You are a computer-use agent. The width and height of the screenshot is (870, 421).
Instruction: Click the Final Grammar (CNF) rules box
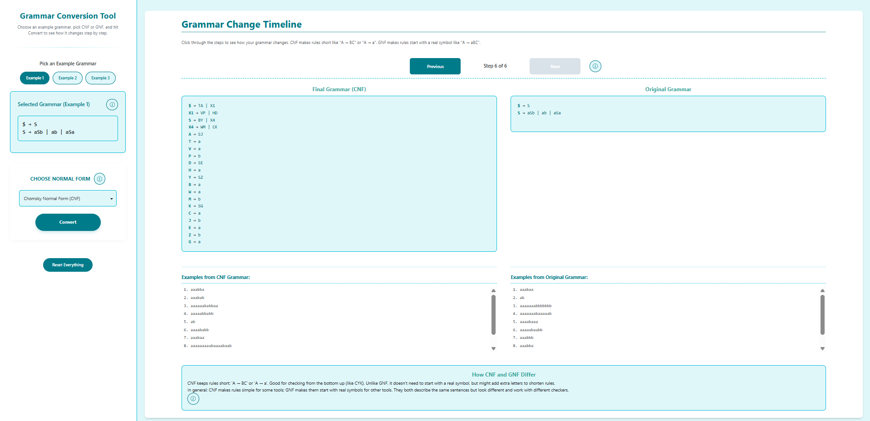coord(339,173)
